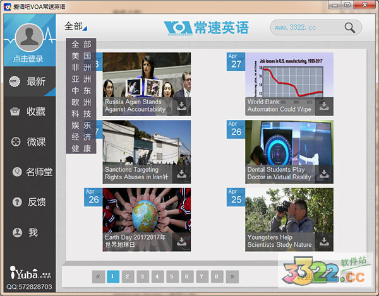Go to page 2

[x=128, y=276]
